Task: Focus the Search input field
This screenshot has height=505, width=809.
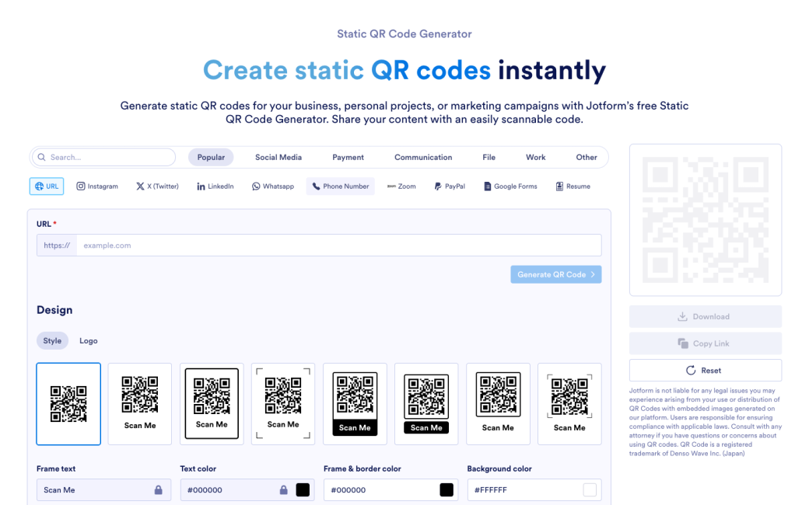Action: click(x=104, y=157)
